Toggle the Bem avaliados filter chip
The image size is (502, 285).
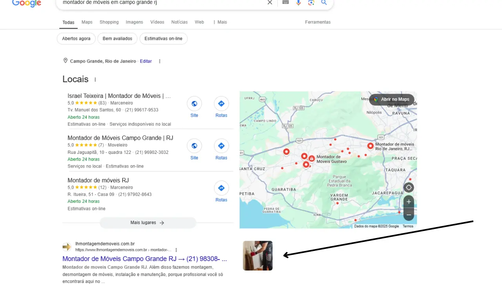pyautogui.click(x=118, y=39)
